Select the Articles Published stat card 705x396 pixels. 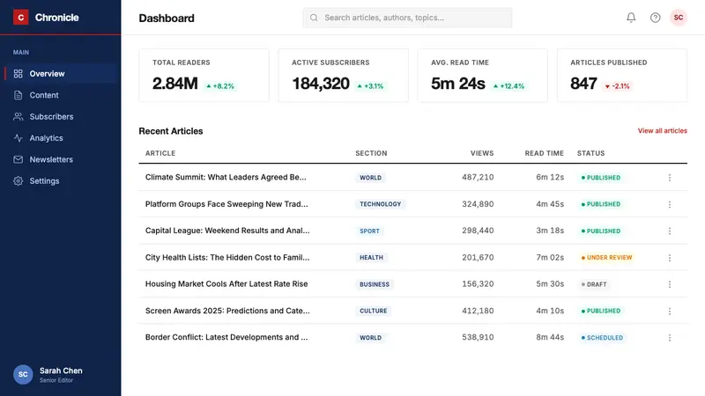(x=622, y=76)
